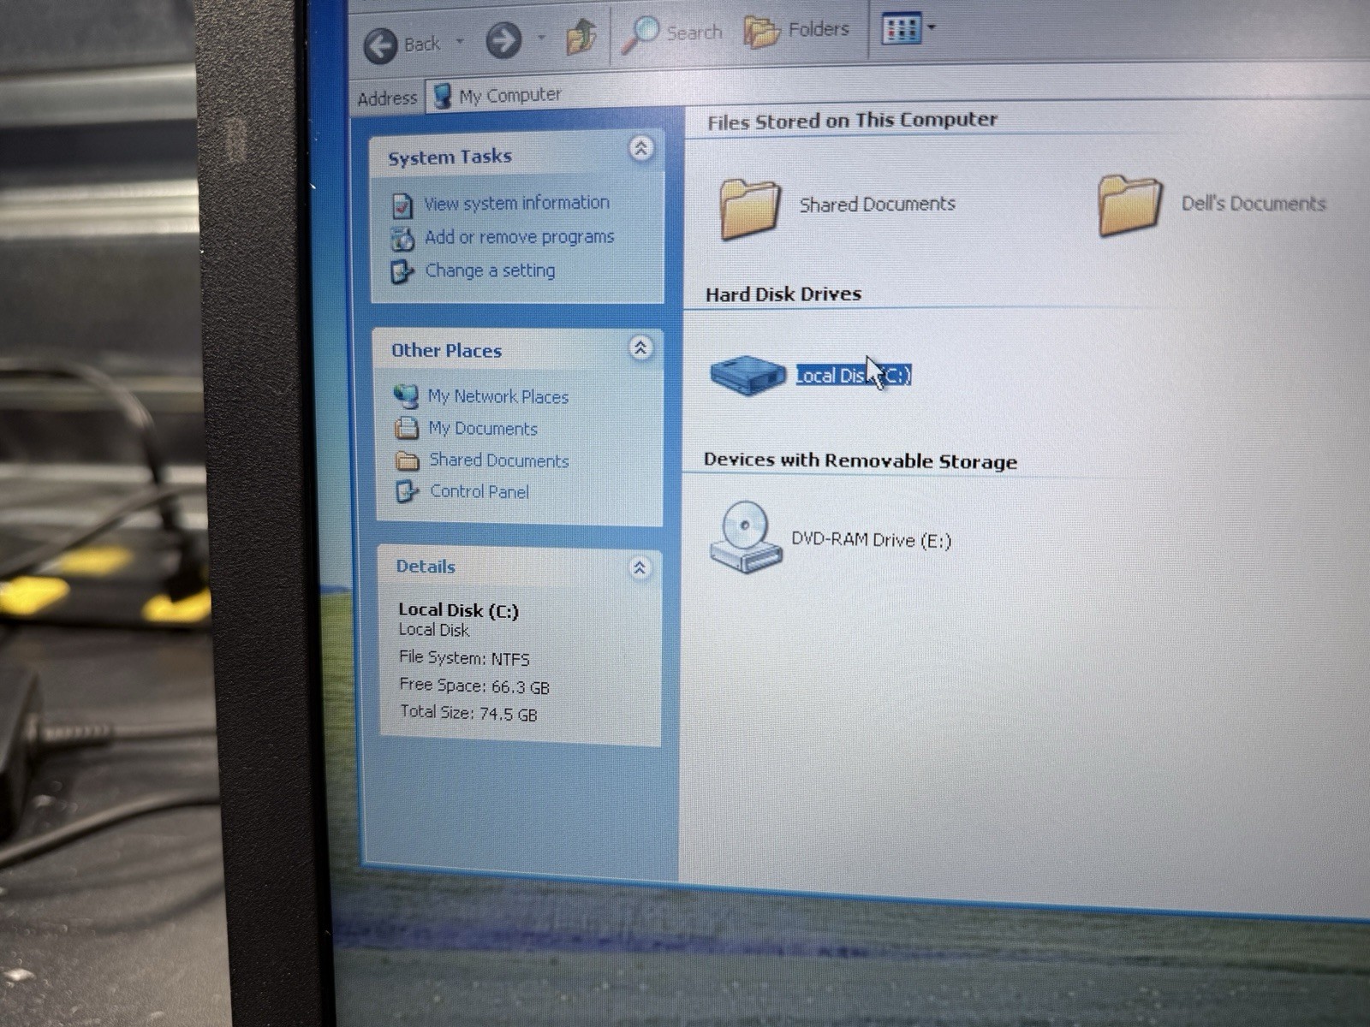Click the Add or remove programs icon

(x=402, y=239)
